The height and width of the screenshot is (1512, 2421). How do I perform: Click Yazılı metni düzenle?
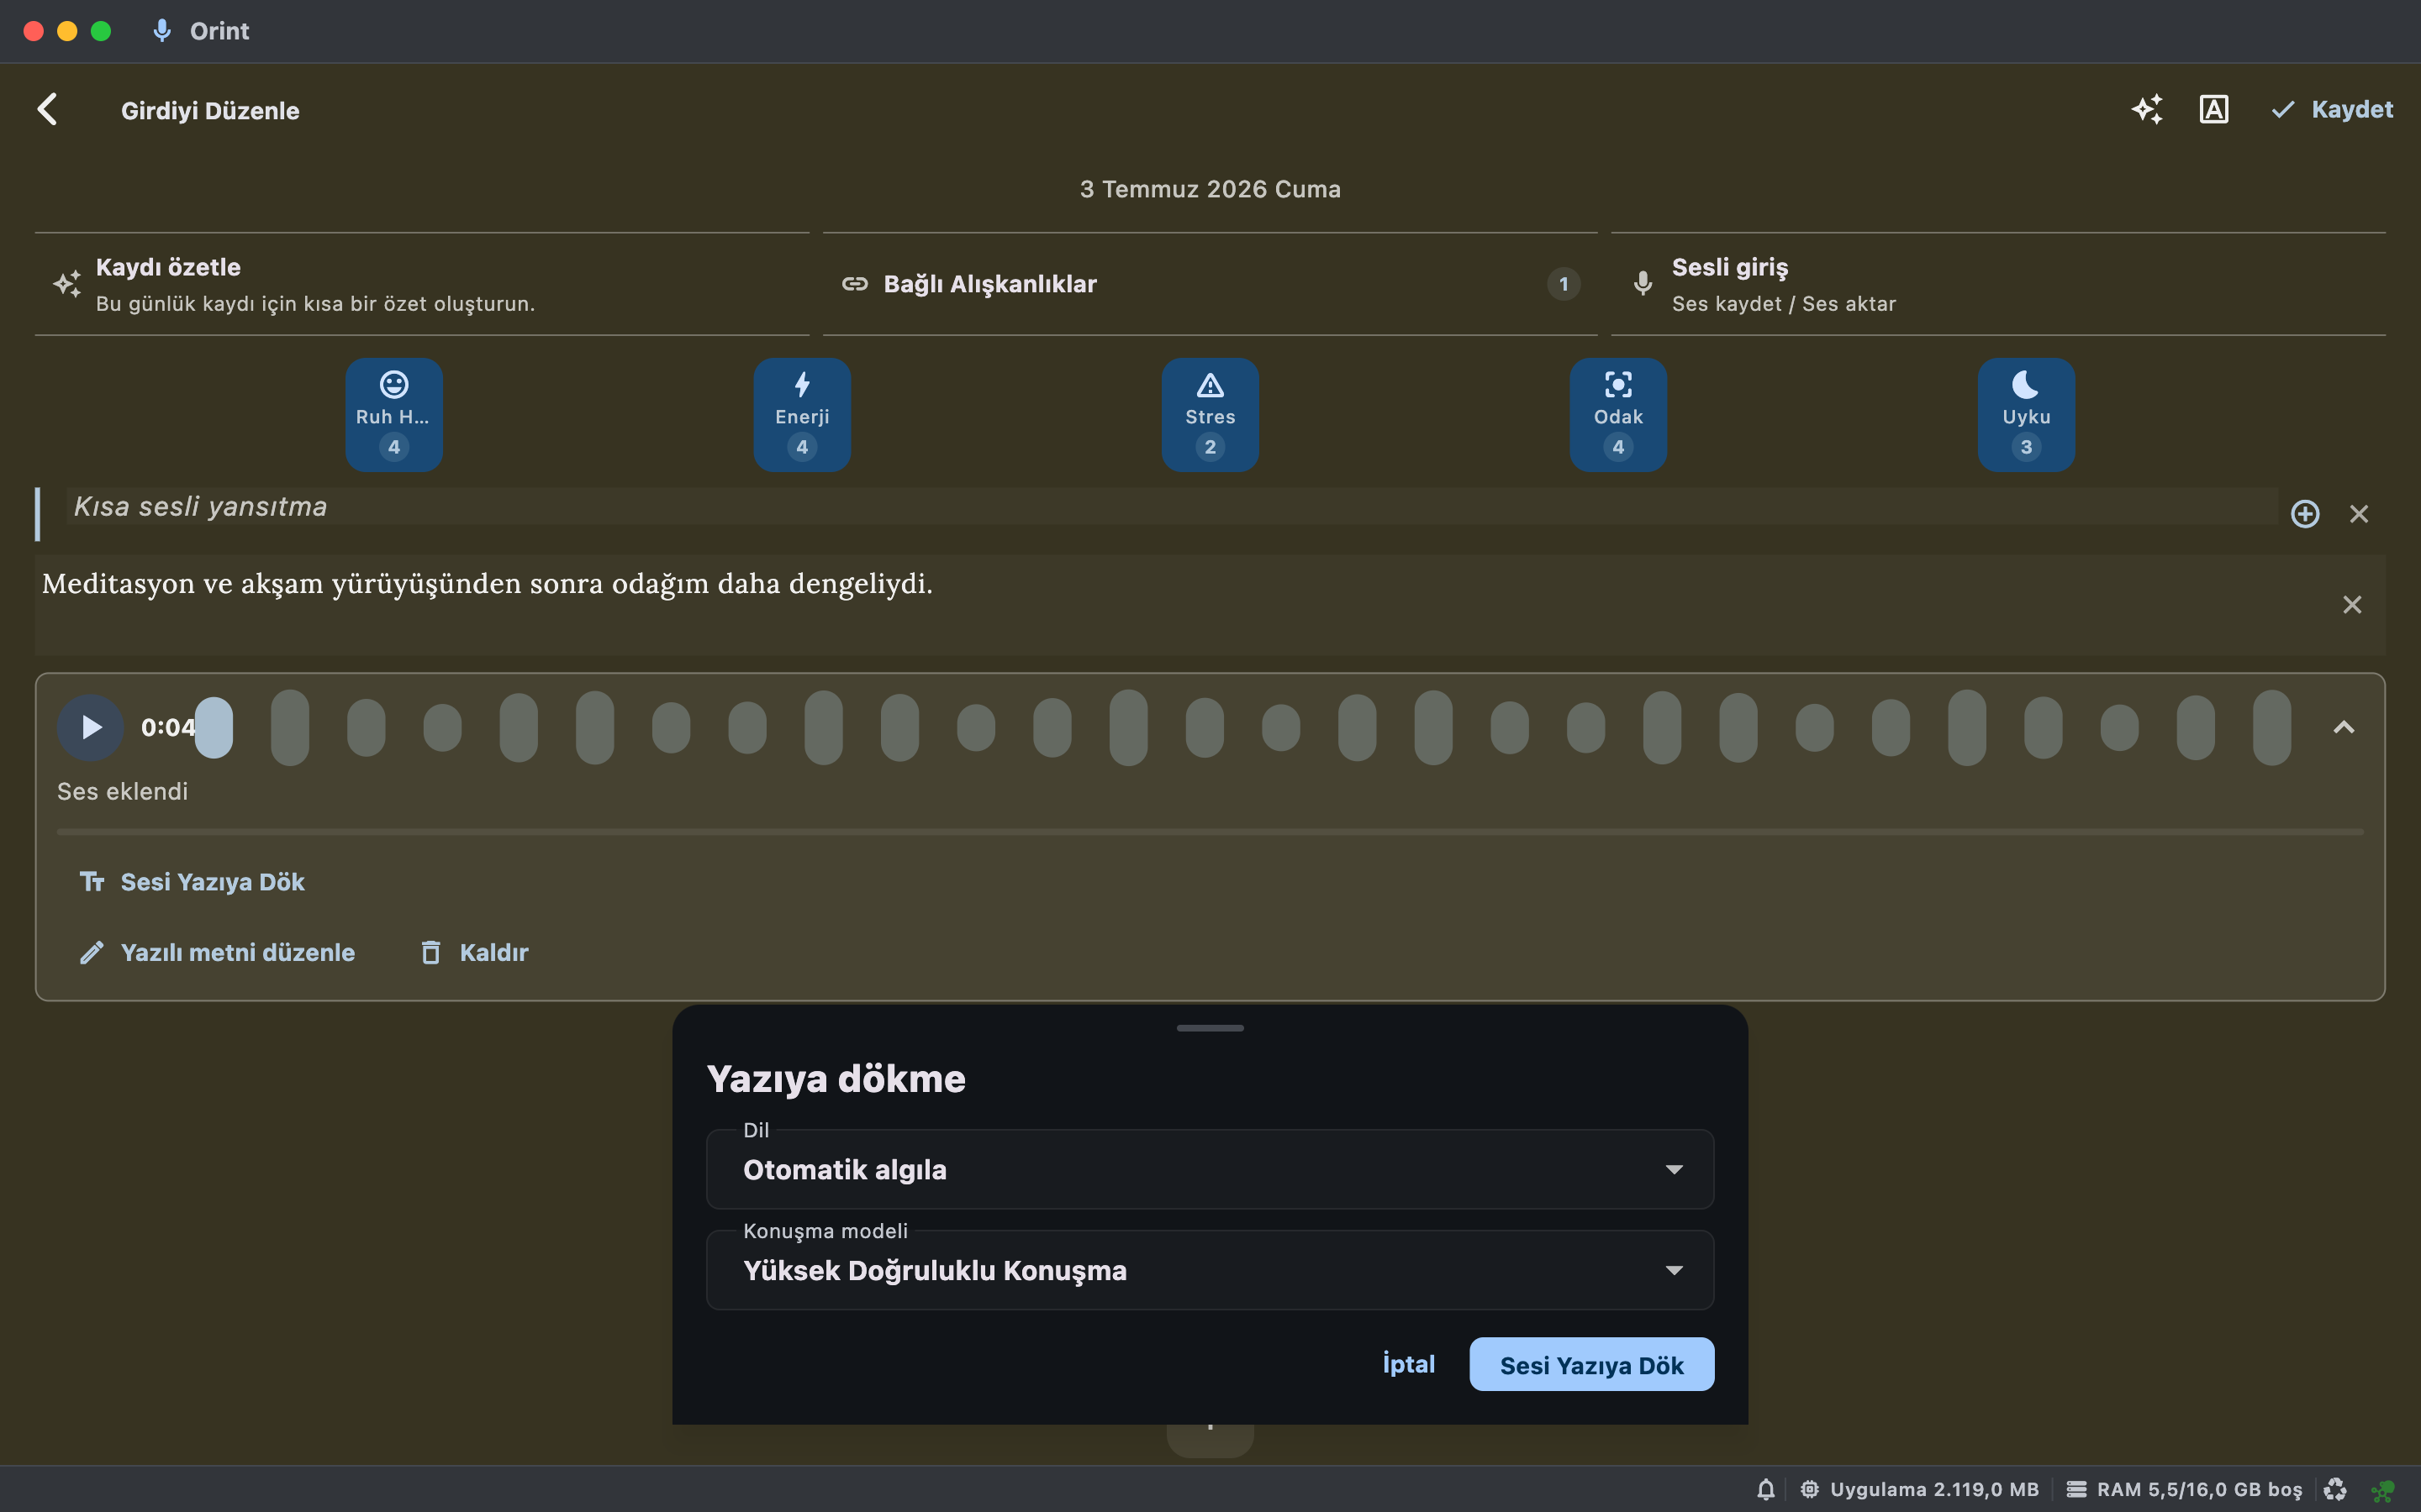[x=217, y=952]
